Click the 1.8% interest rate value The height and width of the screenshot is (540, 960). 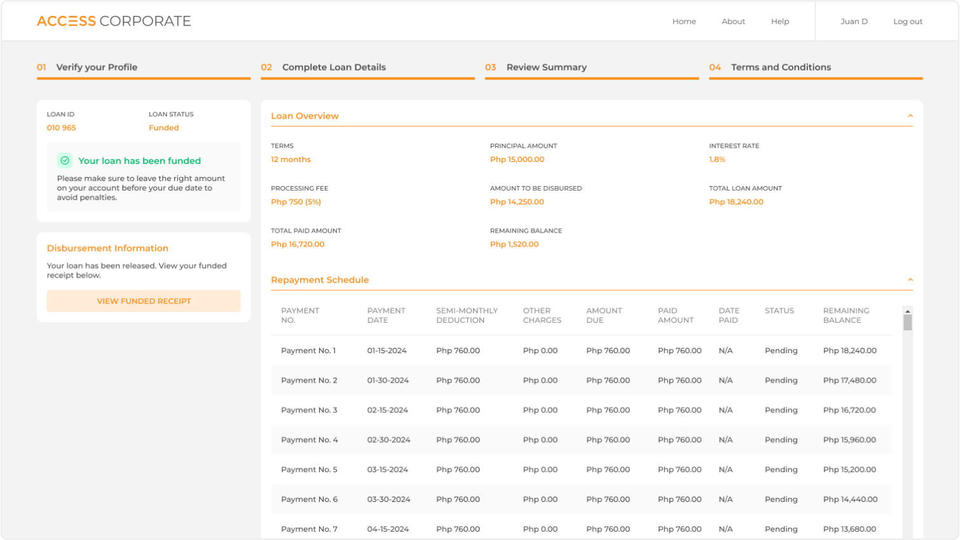pos(717,159)
